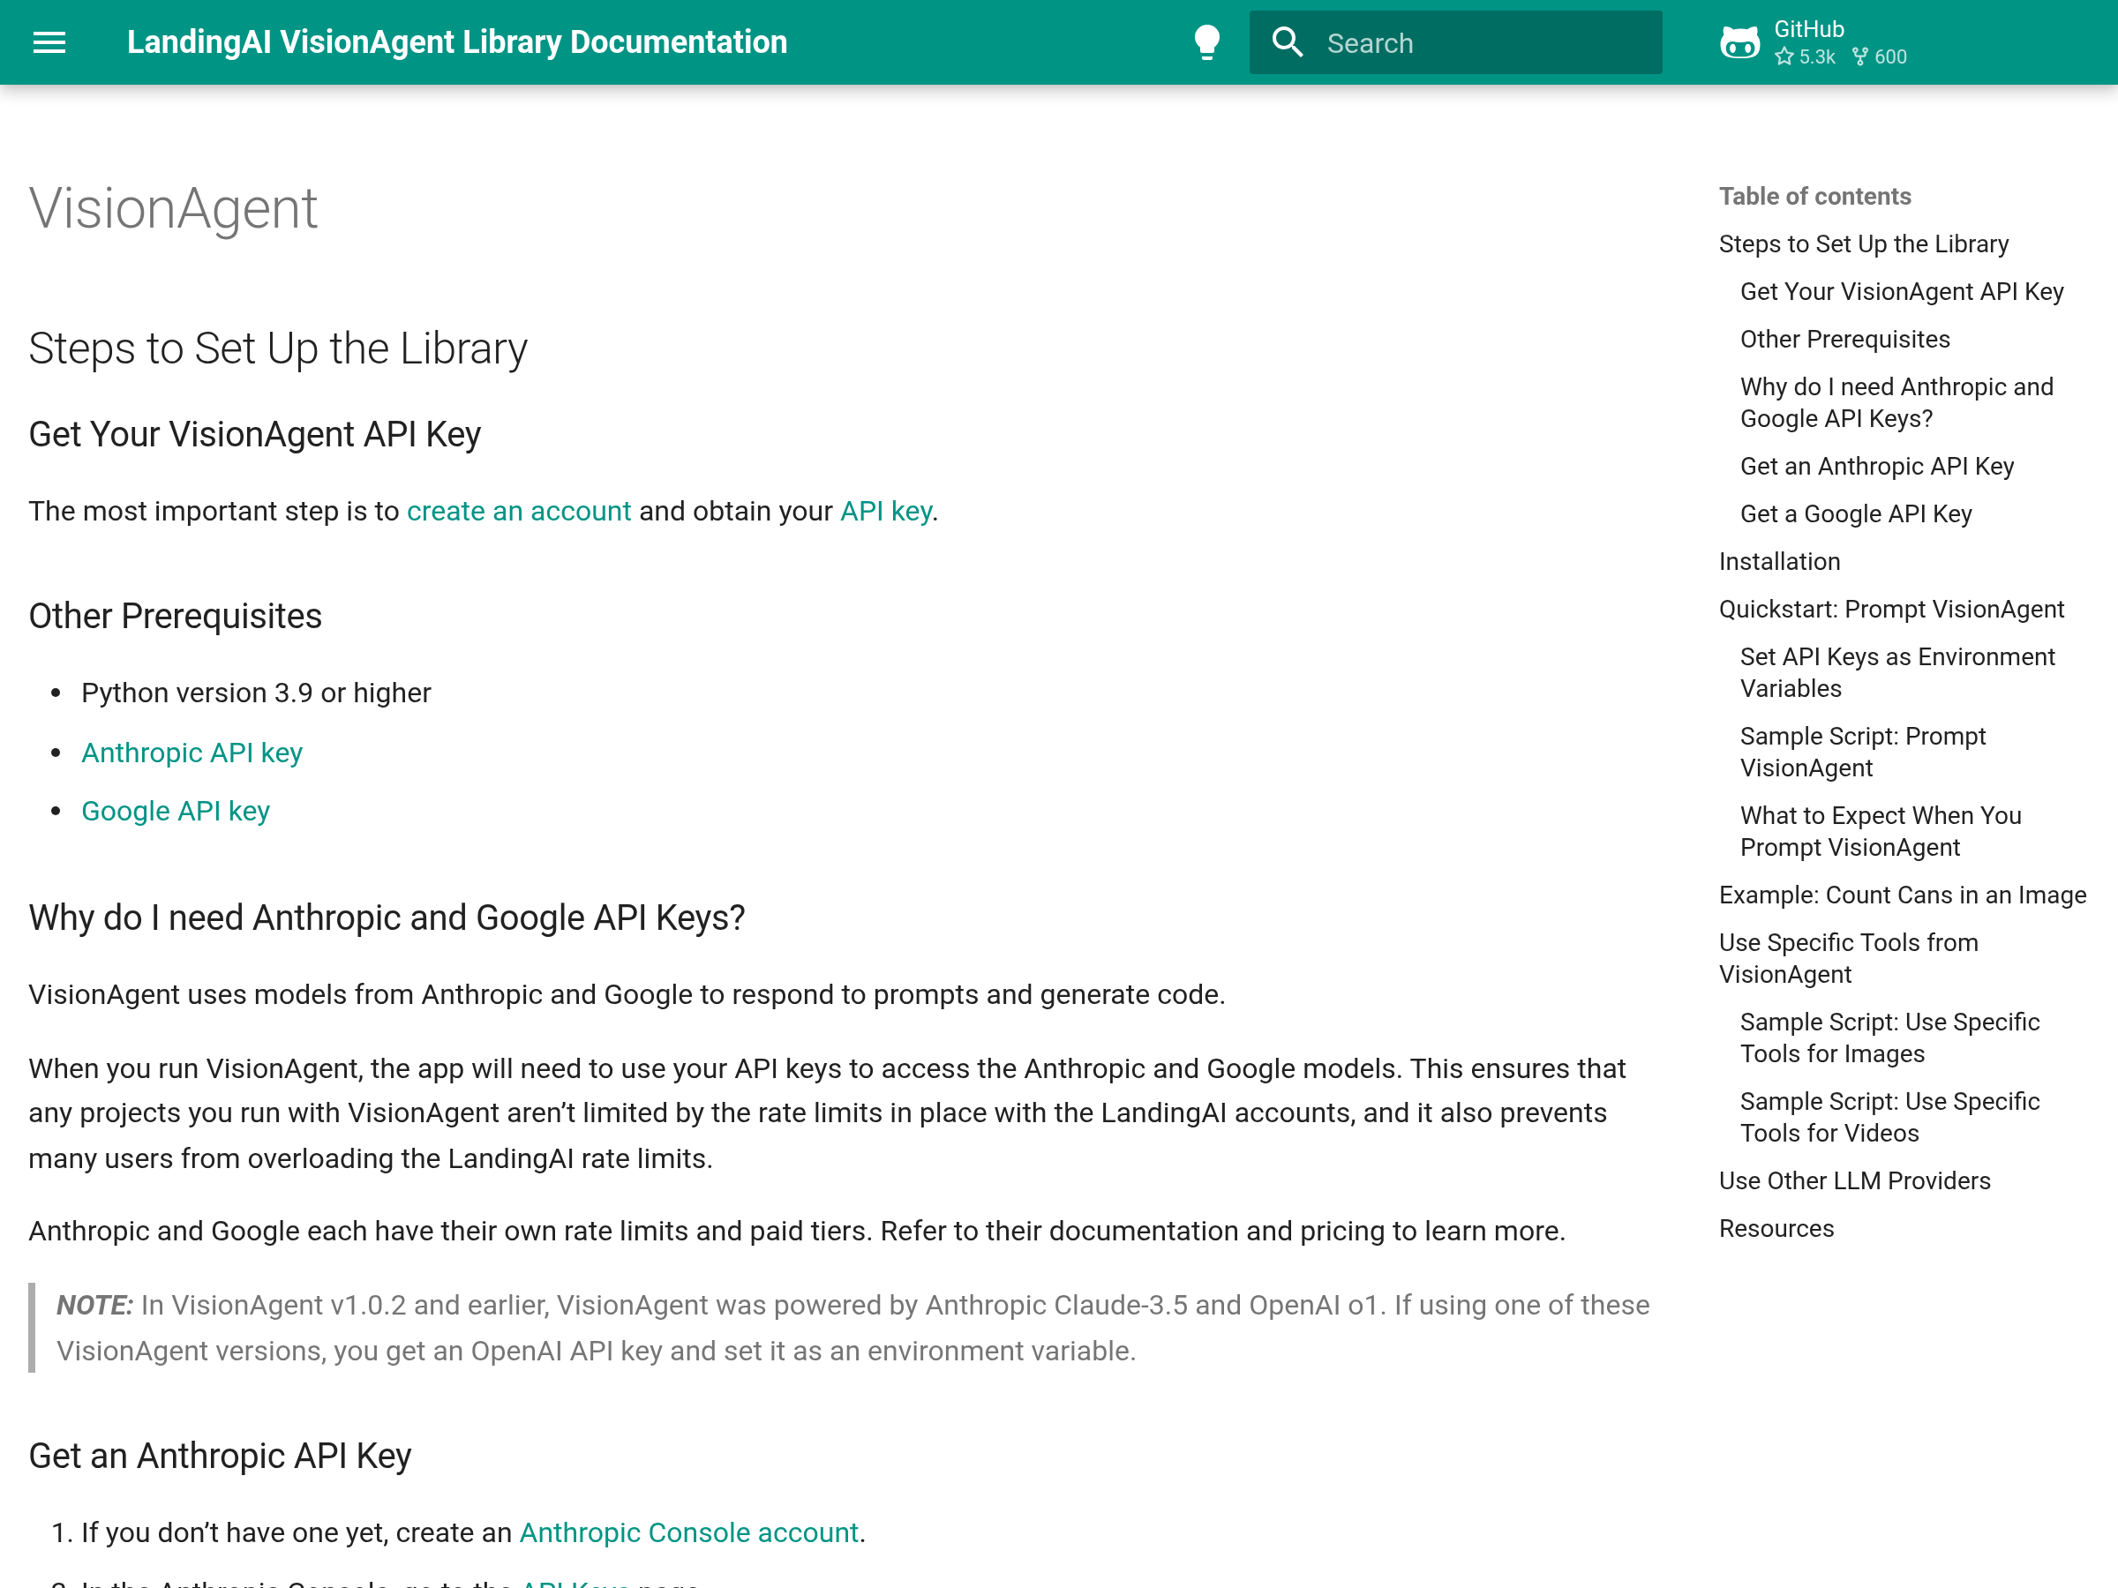
Task: Select 'Sample Script: Prompt VisionAgent' contents entry
Action: click(x=1862, y=753)
